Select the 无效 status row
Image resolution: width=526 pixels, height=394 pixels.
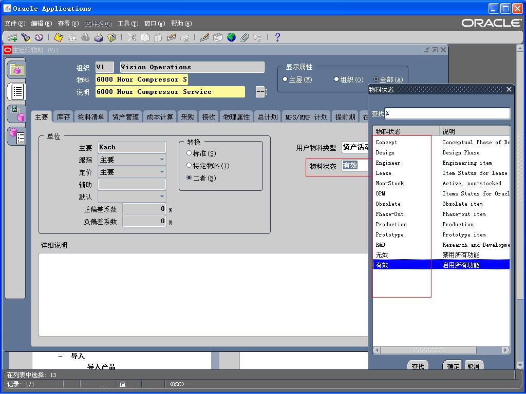pos(441,255)
